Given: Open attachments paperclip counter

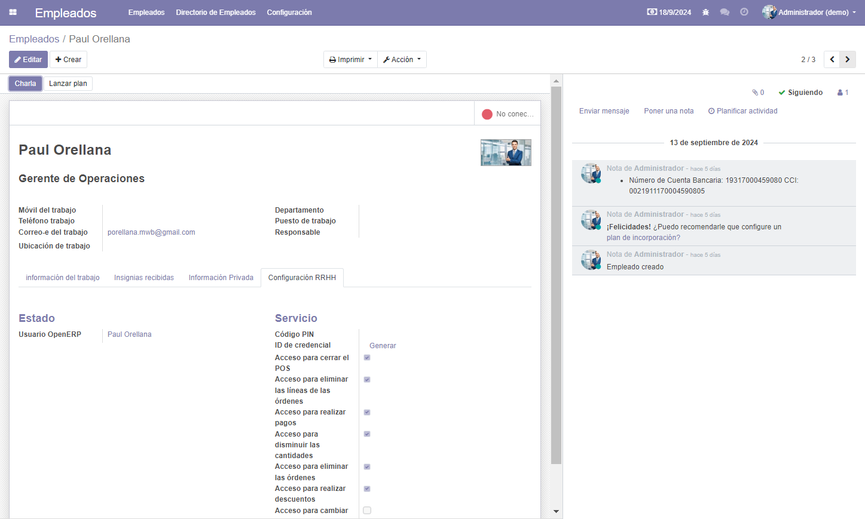Looking at the screenshot, I should (x=758, y=93).
